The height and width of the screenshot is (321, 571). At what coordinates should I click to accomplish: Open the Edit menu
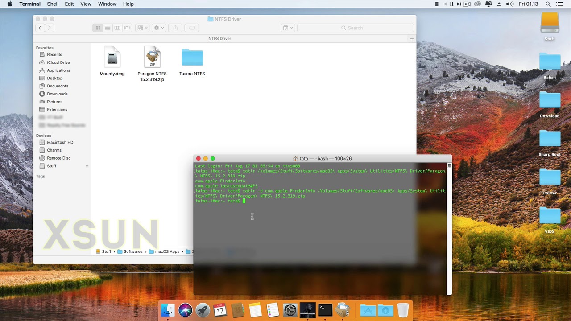69,4
